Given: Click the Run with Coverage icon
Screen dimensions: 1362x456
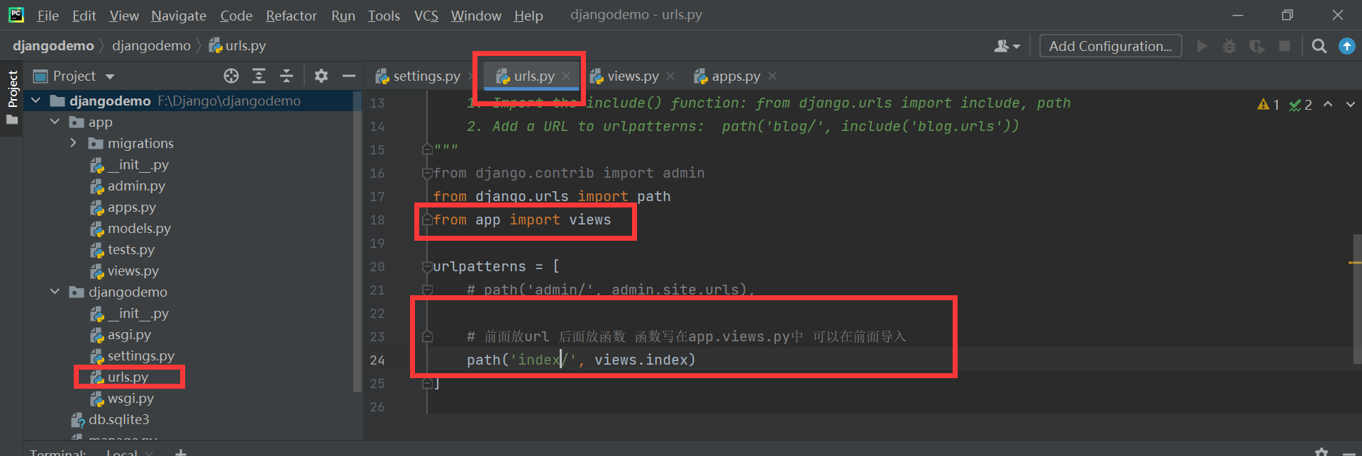Looking at the screenshot, I should click(x=1256, y=46).
